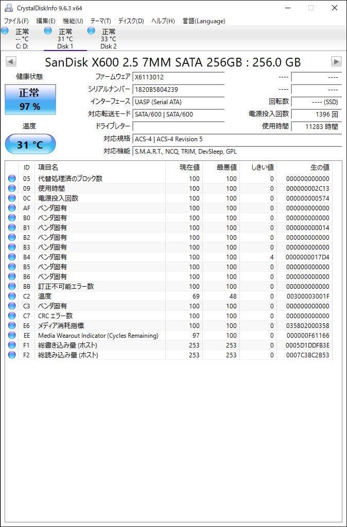This screenshot has width=347, height=527.
Task: Click status orb for ID F1 row
Action: coord(12,345)
